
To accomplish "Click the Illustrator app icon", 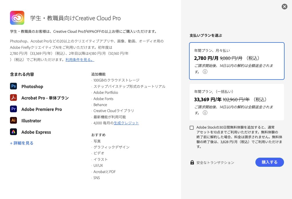I will (x=14, y=121).
